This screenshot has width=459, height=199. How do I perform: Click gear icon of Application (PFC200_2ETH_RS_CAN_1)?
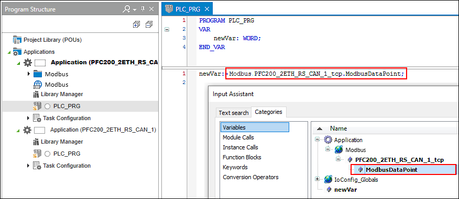(27, 130)
